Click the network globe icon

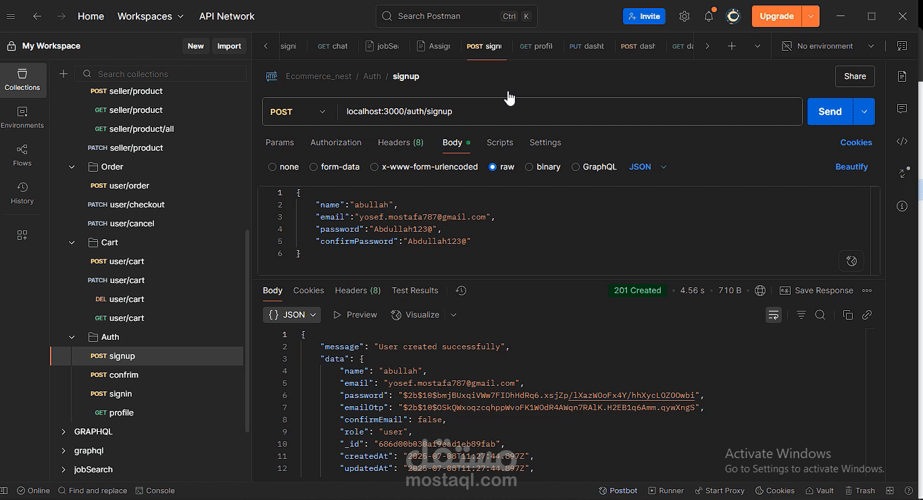click(760, 291)
